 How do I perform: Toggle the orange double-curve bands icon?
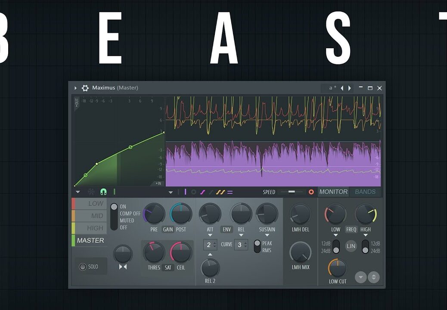click(220, 192)
